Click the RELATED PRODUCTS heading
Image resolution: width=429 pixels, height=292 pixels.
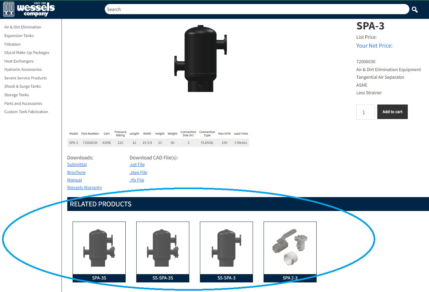pyautogui.click(x=100, y=204)
